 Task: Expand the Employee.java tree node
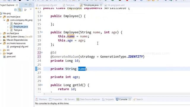point(8,27)
